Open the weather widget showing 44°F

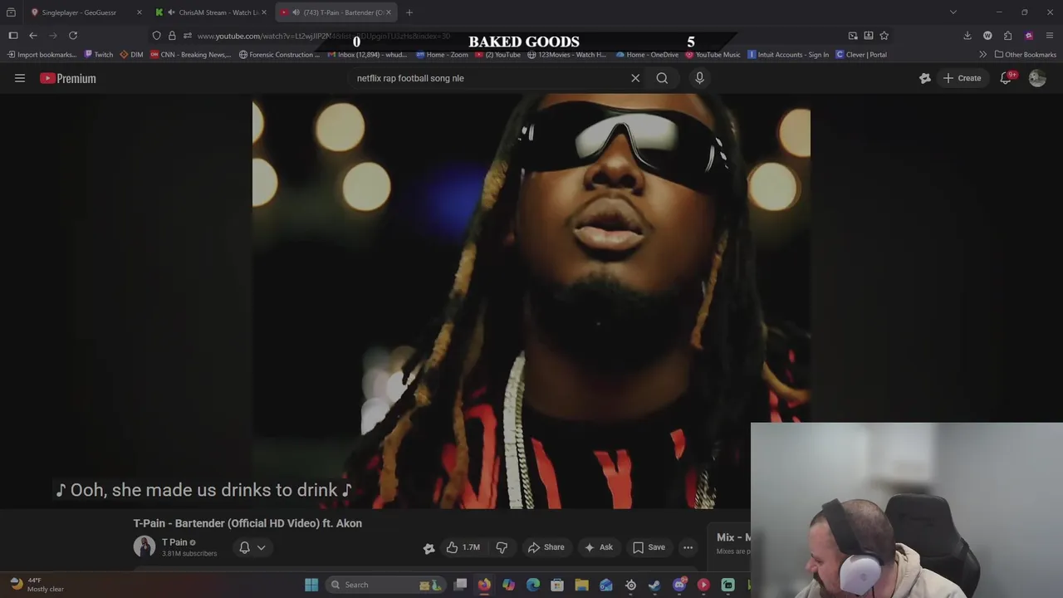click(x=37, y=585)
